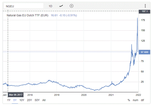Click the plus icon to add comparison

[x=71, y=6]
